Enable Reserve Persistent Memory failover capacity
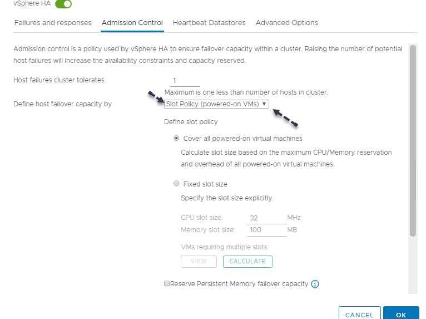 (x=167, y=284)
